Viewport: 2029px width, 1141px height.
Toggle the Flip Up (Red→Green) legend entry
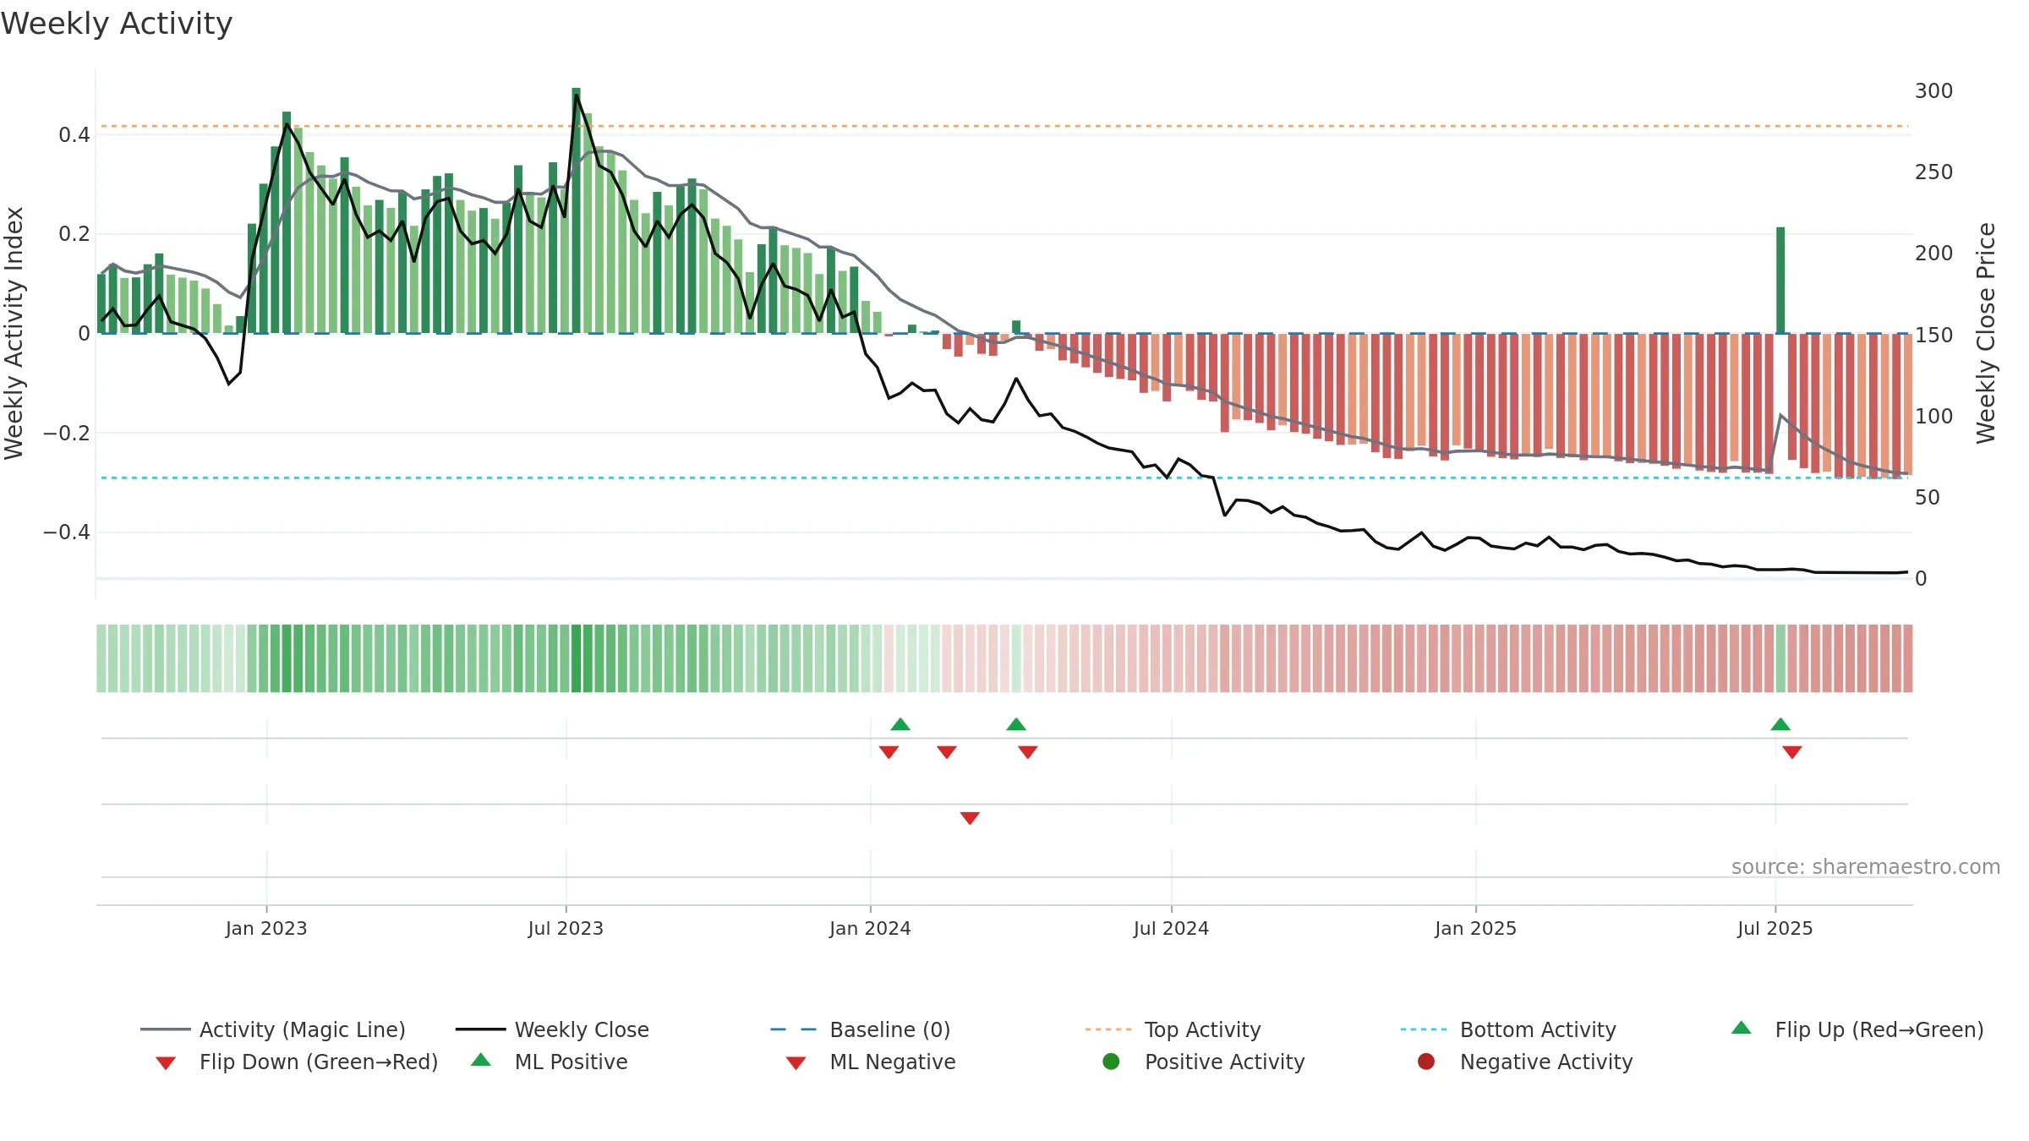pos(1857,1029)
